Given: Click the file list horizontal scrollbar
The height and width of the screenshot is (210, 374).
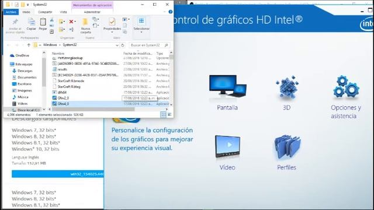Looking at the screenshot, I should click(93, 109).
